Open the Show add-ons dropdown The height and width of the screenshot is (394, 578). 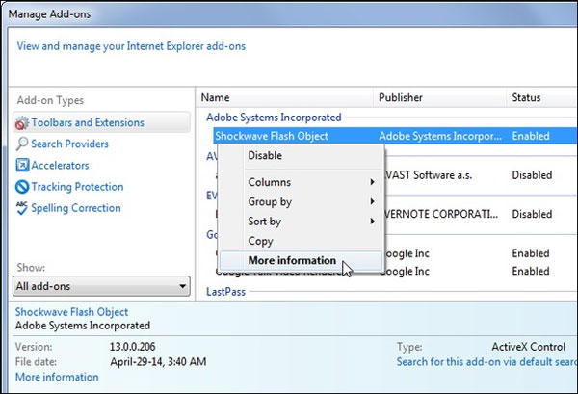point(102,286)
